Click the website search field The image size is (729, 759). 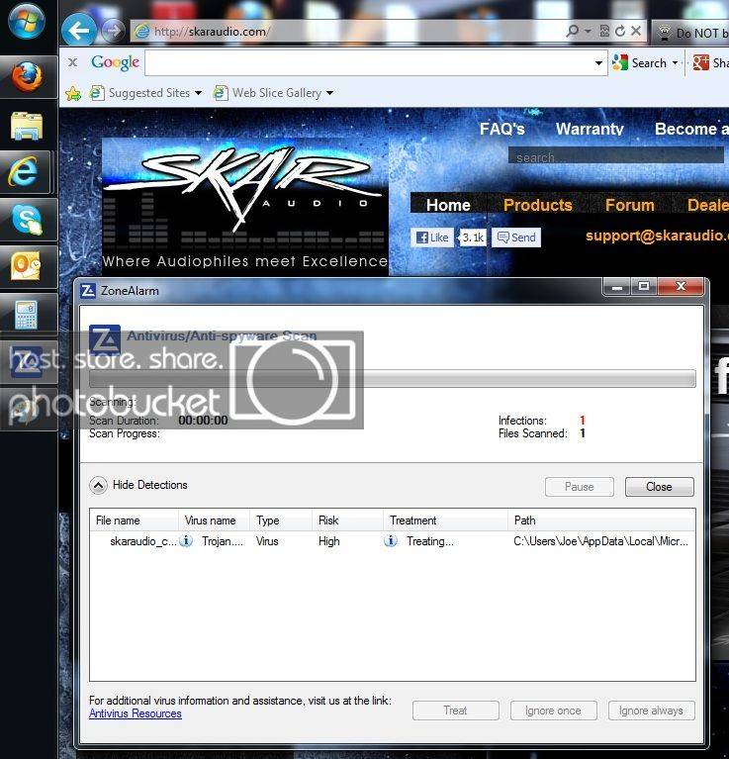pyautogui.click(x=615, y=156)
